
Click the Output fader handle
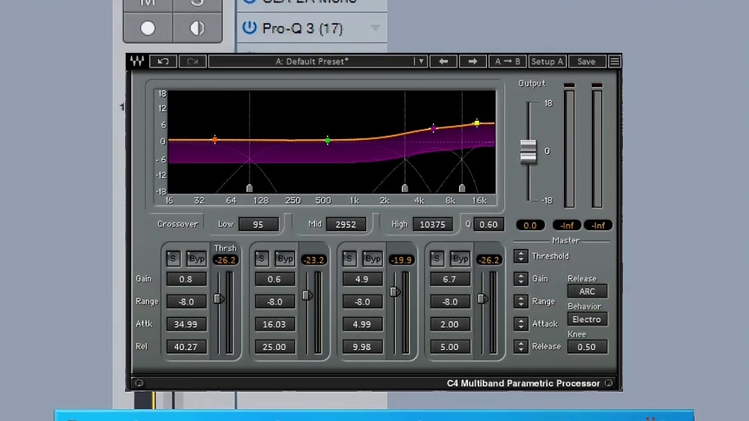529,151
